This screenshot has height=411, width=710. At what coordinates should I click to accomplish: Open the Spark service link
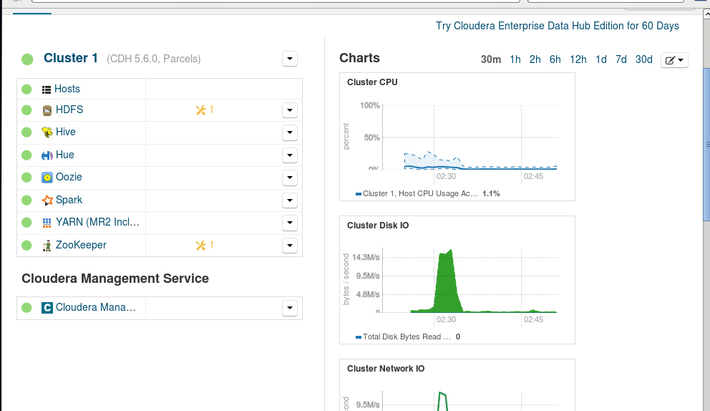[69, 200]
